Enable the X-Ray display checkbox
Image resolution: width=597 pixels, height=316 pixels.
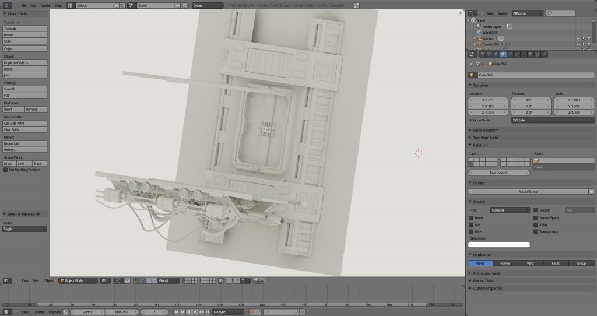click(536, 224)
